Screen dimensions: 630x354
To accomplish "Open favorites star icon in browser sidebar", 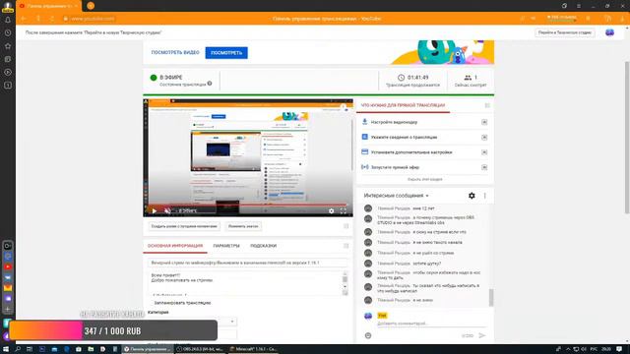I will (8, 46).
